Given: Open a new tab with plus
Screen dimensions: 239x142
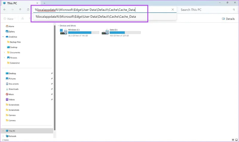Looking at the screenshot, I should point(44,3).
